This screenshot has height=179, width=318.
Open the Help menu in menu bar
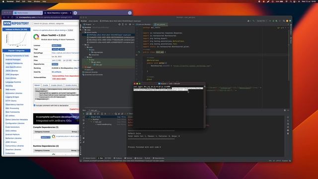(44, 1)
